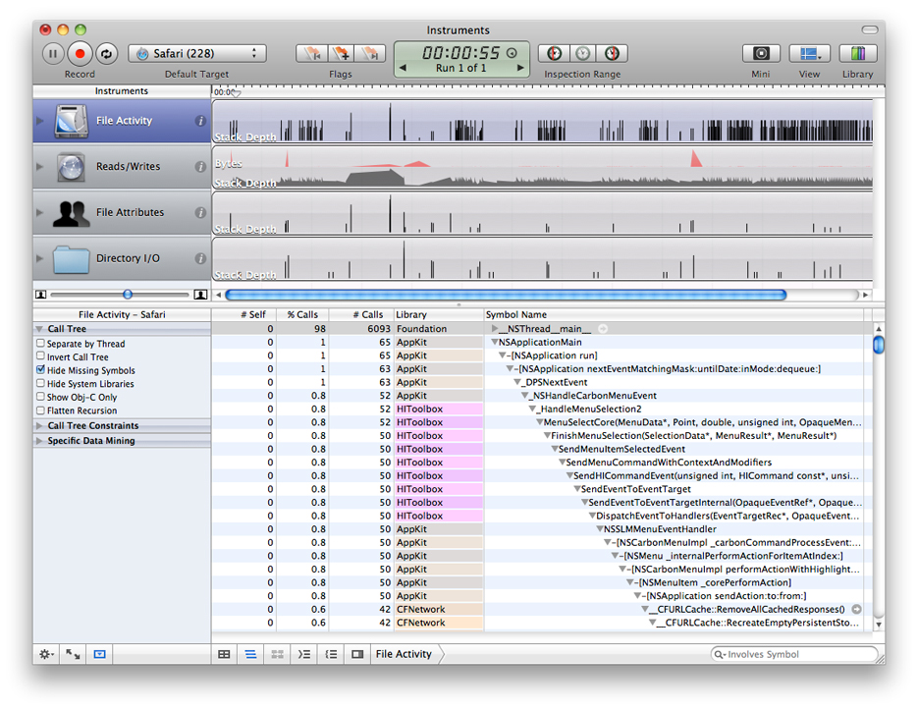Image resolution: width=918 pixels, height=710 pixels.
Task: Toggle the detail pane visibility button
Action: 99,654
